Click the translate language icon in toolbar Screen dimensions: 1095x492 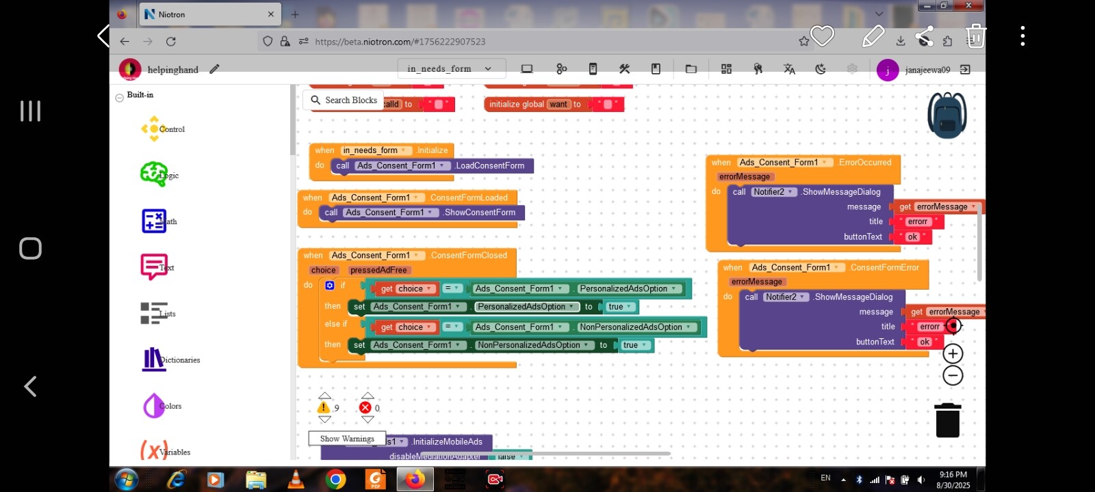tap(789, 69)
